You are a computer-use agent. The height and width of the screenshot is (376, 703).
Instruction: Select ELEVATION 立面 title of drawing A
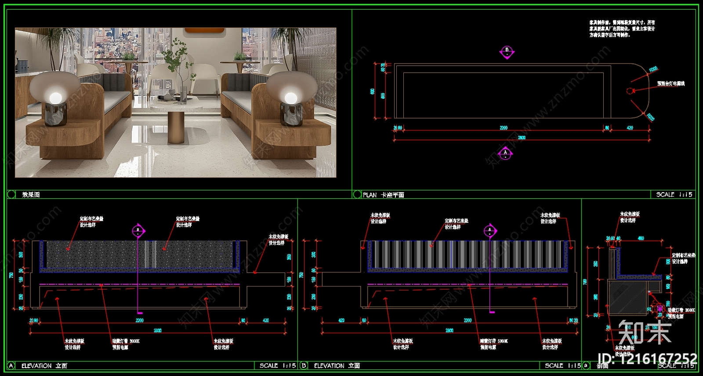(x=44, y=365)
